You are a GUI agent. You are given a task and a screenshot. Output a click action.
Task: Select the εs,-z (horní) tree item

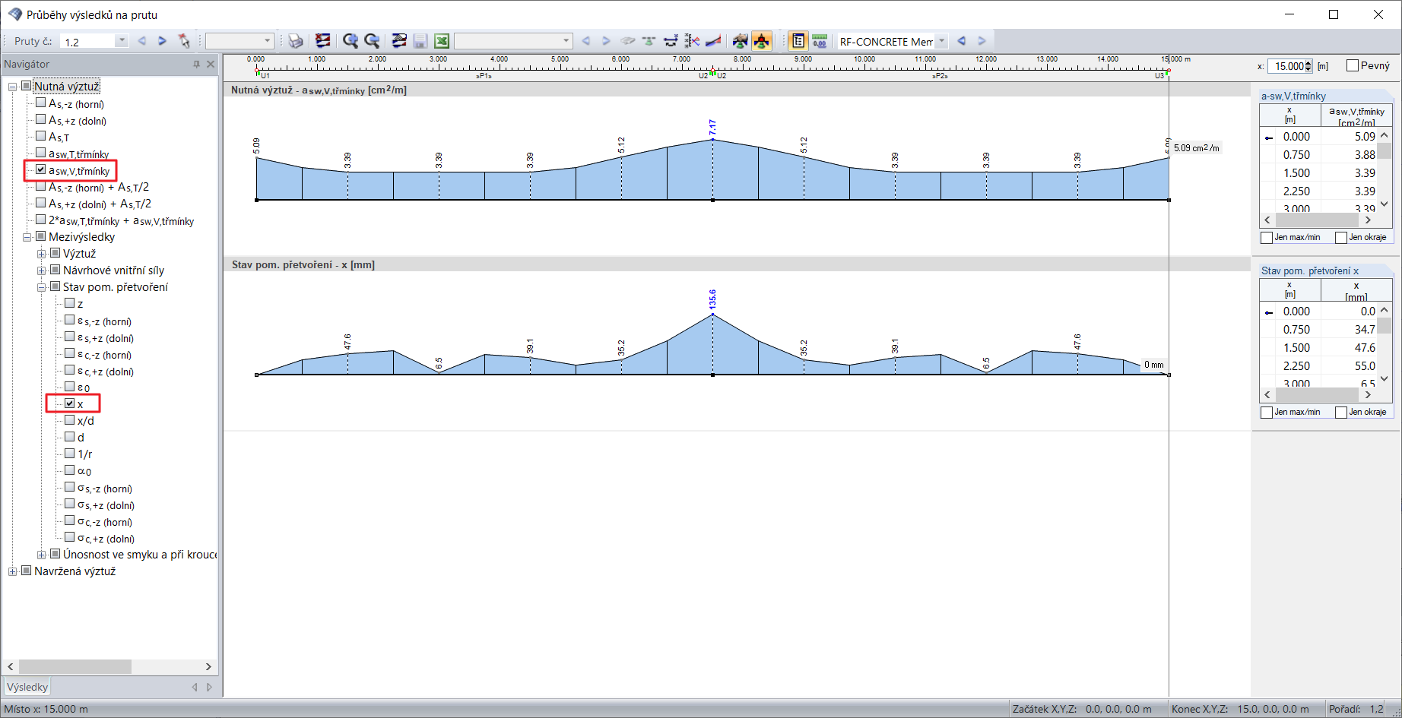105,321
